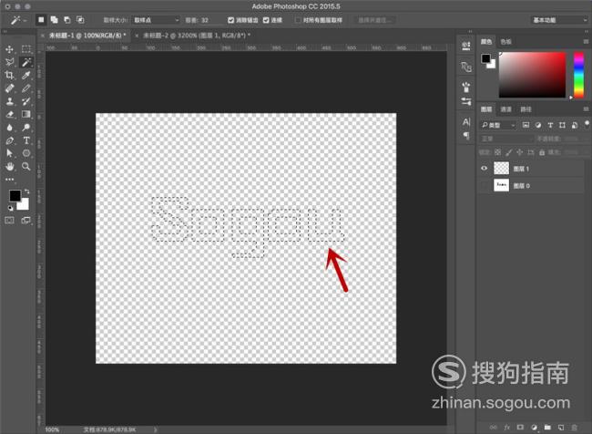Swap foreground and background colors
Screen dimensions: 592x434
[x=26, y=191]
